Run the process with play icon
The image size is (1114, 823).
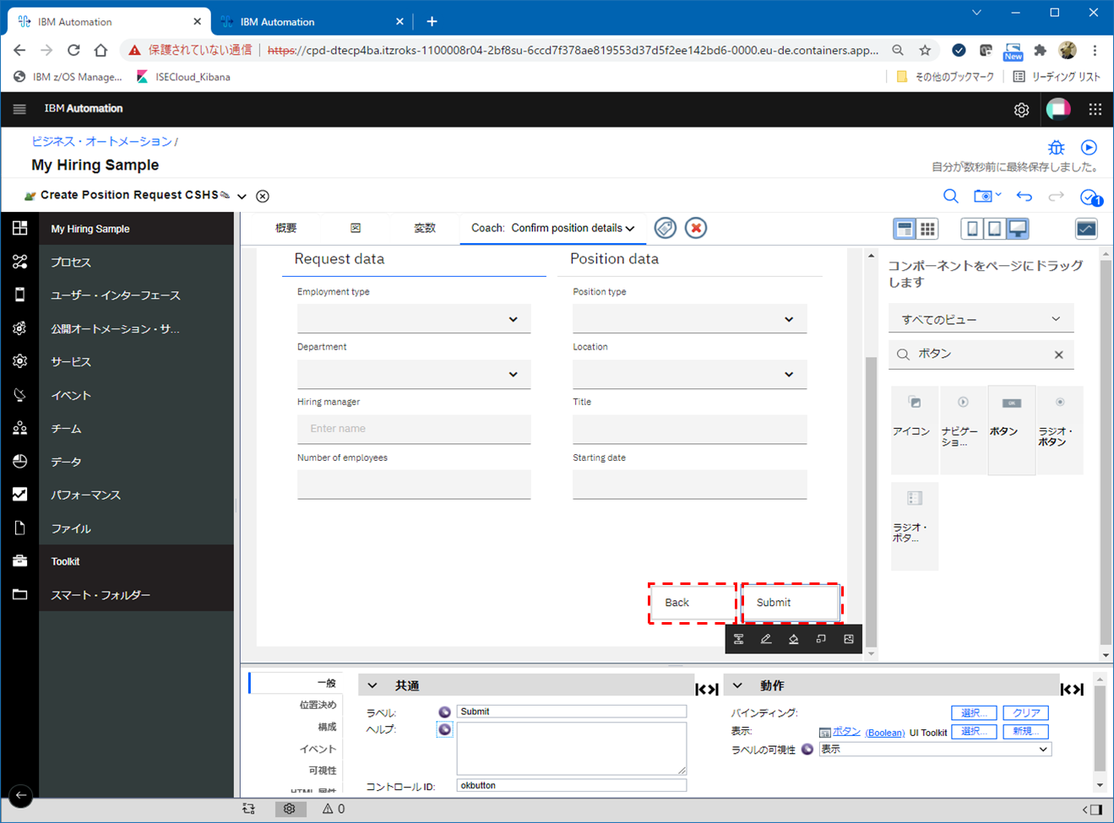click(1090, 148)
